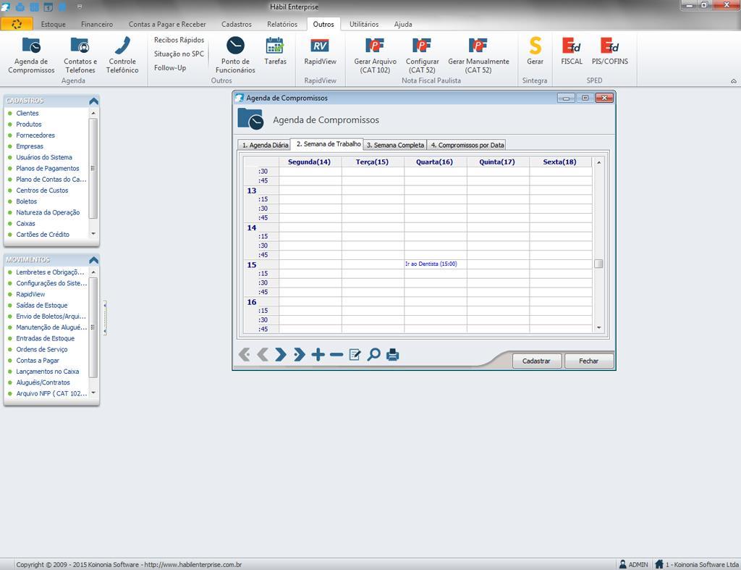The width and height of the screenshot is (741, 570).
Task: Open Lançamentos no Caixa in MOVIMENTOS
Action: tap(47, 372)
